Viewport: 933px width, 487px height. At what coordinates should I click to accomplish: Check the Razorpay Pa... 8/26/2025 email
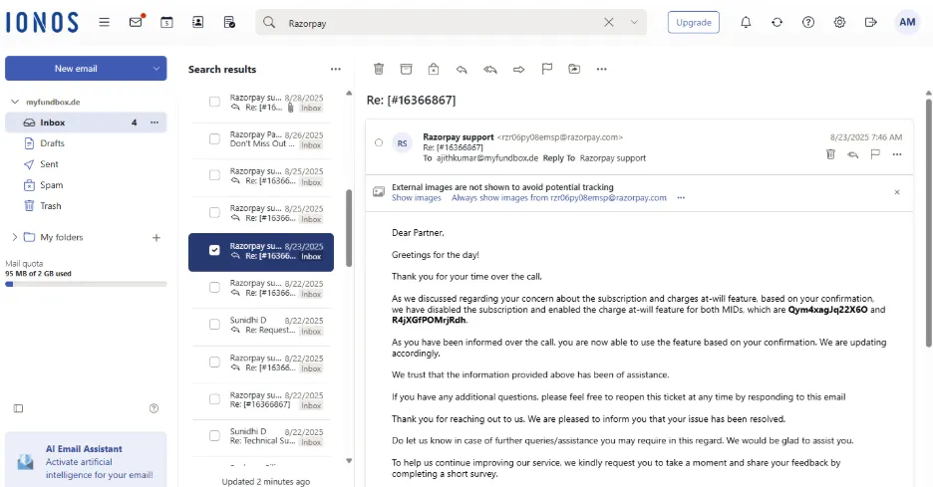point(214,138)
